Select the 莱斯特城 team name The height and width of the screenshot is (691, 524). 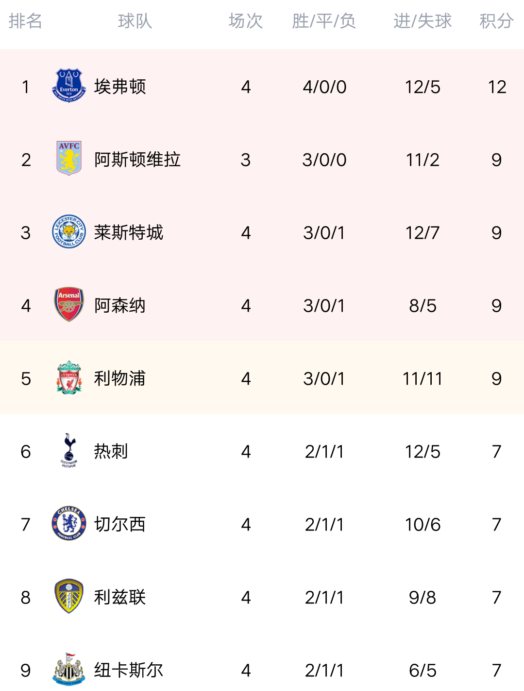click(129, 232)
